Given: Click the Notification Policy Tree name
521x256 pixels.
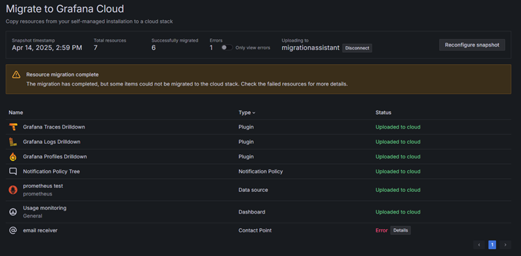Looking at the screenshot, I should point(51,171).
